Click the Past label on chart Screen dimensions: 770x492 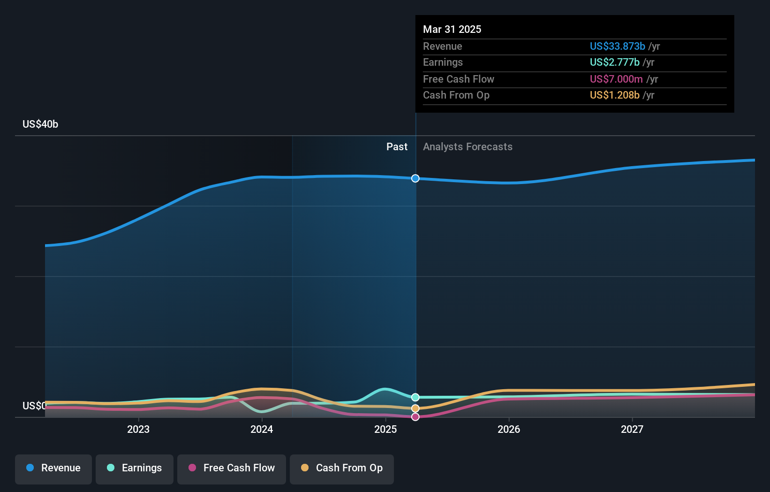397,146
